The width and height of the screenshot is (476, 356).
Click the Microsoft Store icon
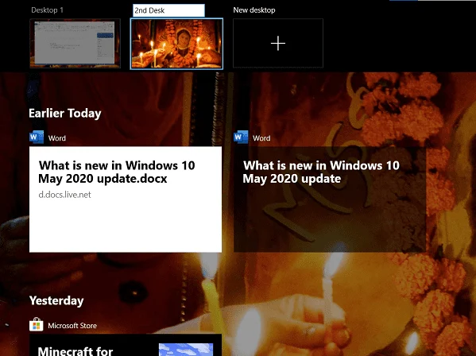[x=37, y=325]
